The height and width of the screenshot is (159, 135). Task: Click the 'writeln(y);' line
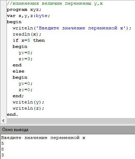(28, 102)
